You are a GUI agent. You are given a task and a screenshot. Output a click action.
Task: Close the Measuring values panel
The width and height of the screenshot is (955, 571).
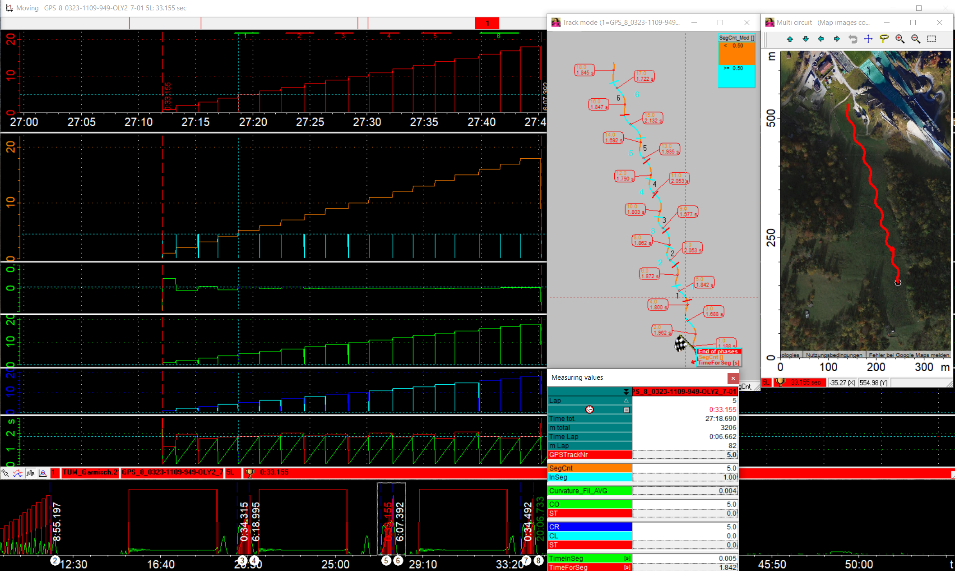click(733, 378)
